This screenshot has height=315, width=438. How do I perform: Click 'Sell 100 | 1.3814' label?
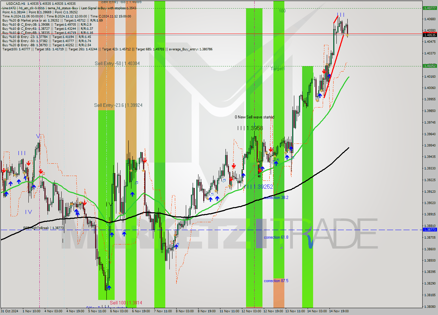point(126,303)
